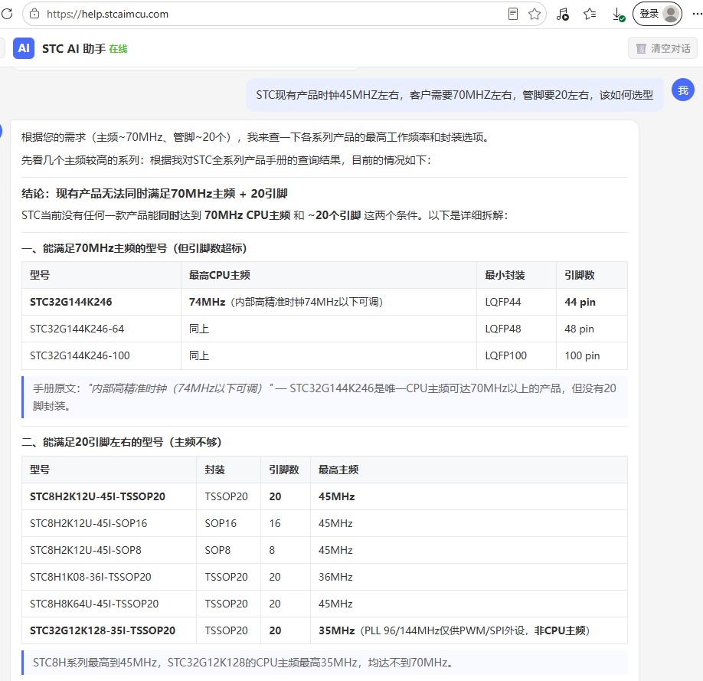Bookmark page with the star icon
The width and height of the screenshot is (703, 681).
pos(534,14)
